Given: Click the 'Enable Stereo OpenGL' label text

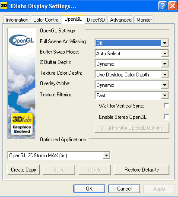Looking at the screenshot, I should (x=123, y=117).
